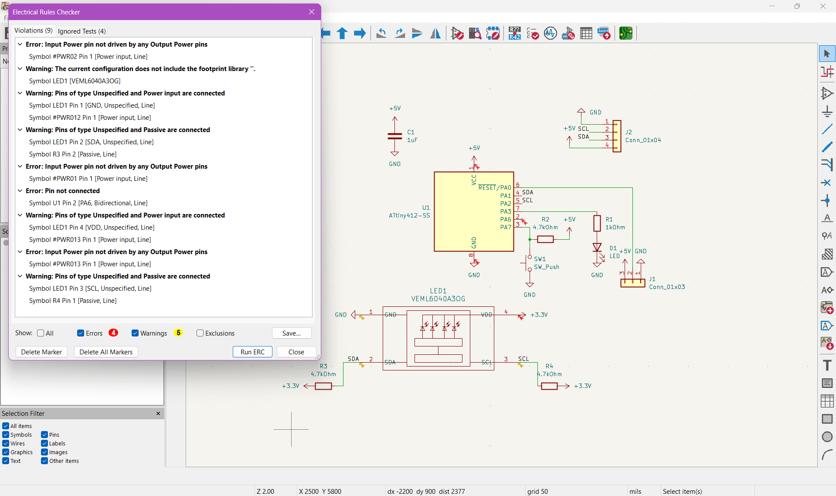
Task: Click the Run ERC button
Action: [252, 352]
